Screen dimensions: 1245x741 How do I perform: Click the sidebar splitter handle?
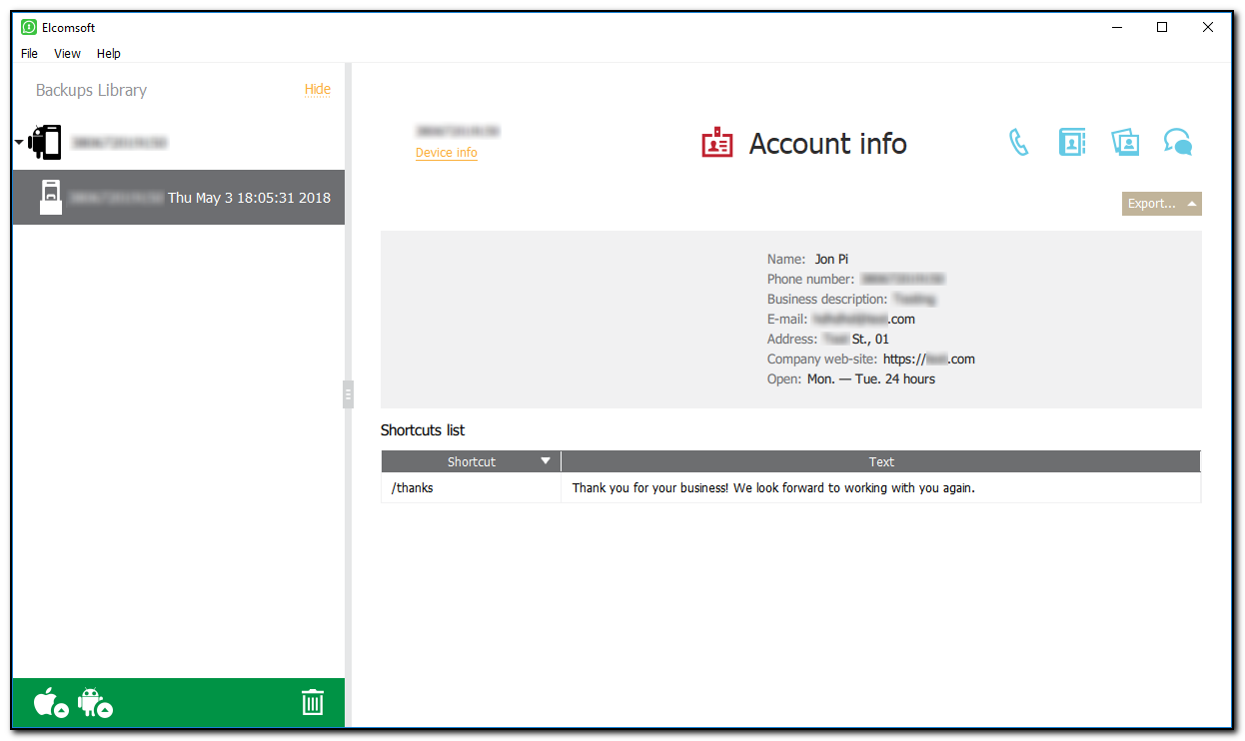(348, 394)
